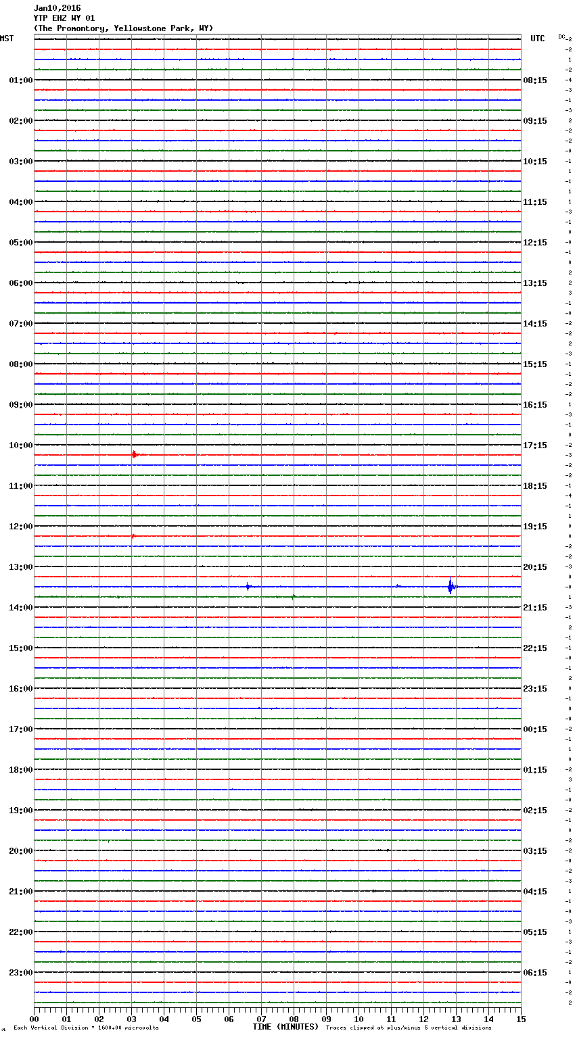The width and height of the screenshot is (575, 1037).
Task: Click the traces clipped footnote text
Action: tap(409, 1028)
